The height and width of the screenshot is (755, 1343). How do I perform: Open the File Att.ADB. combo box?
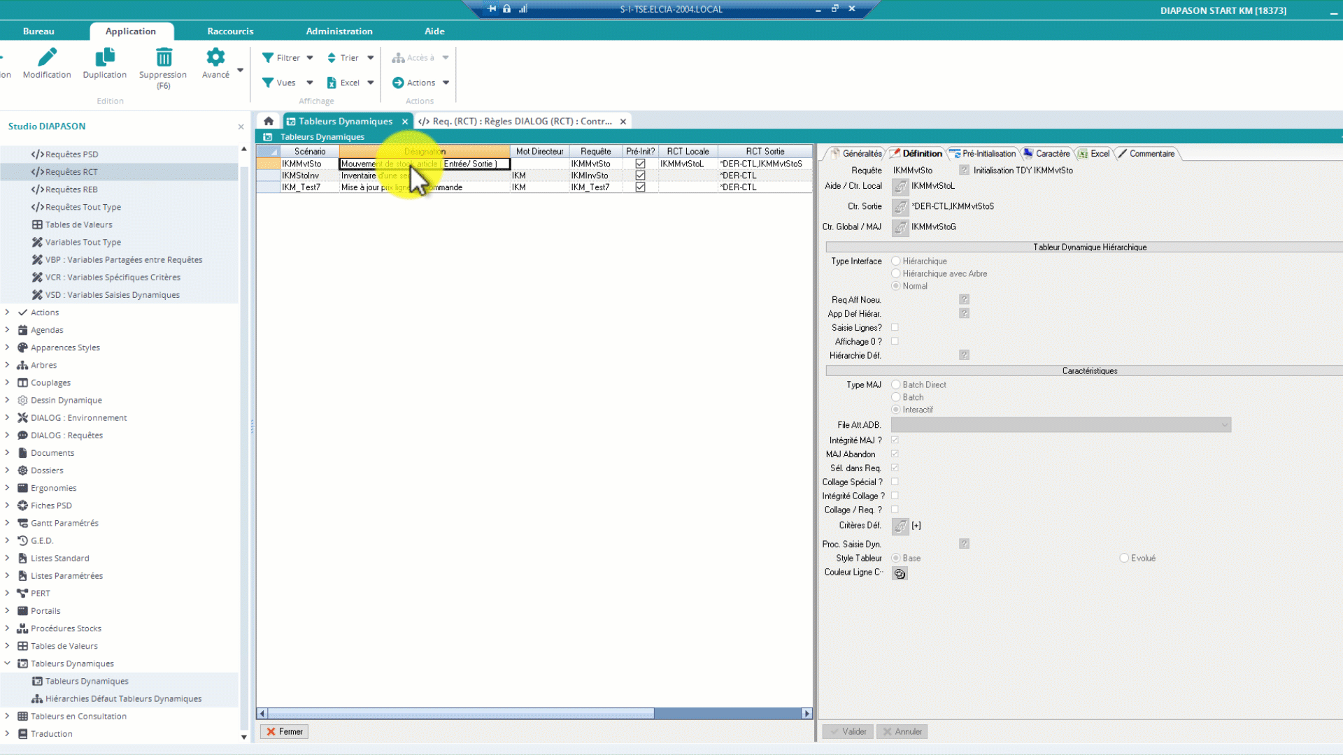[x=1224, y=425]
